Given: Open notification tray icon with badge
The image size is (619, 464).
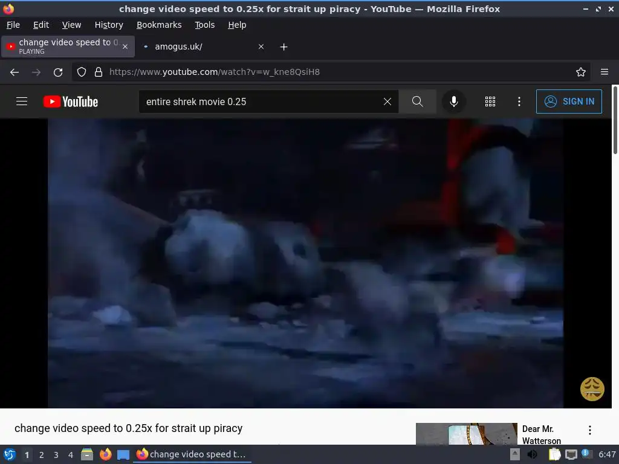Looking at the screenshot, I should (x=586, y=454).
